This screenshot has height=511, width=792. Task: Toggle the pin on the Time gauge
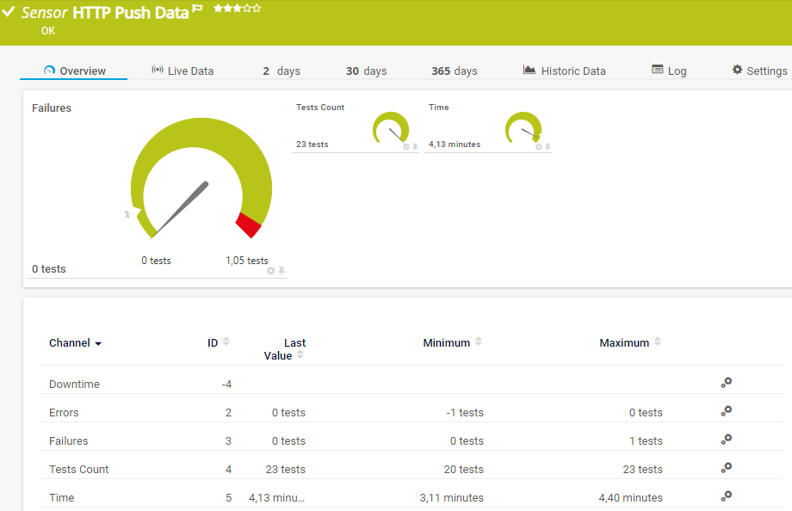[548, 147]
